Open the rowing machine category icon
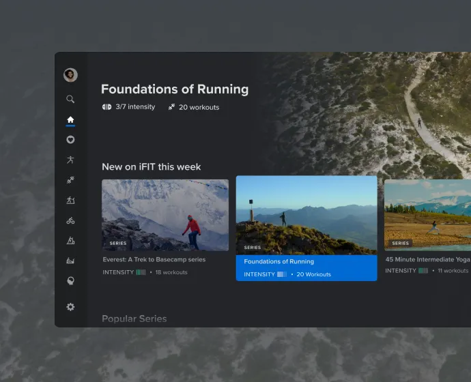This screenshot has width=471, height=382. (70, 261)
